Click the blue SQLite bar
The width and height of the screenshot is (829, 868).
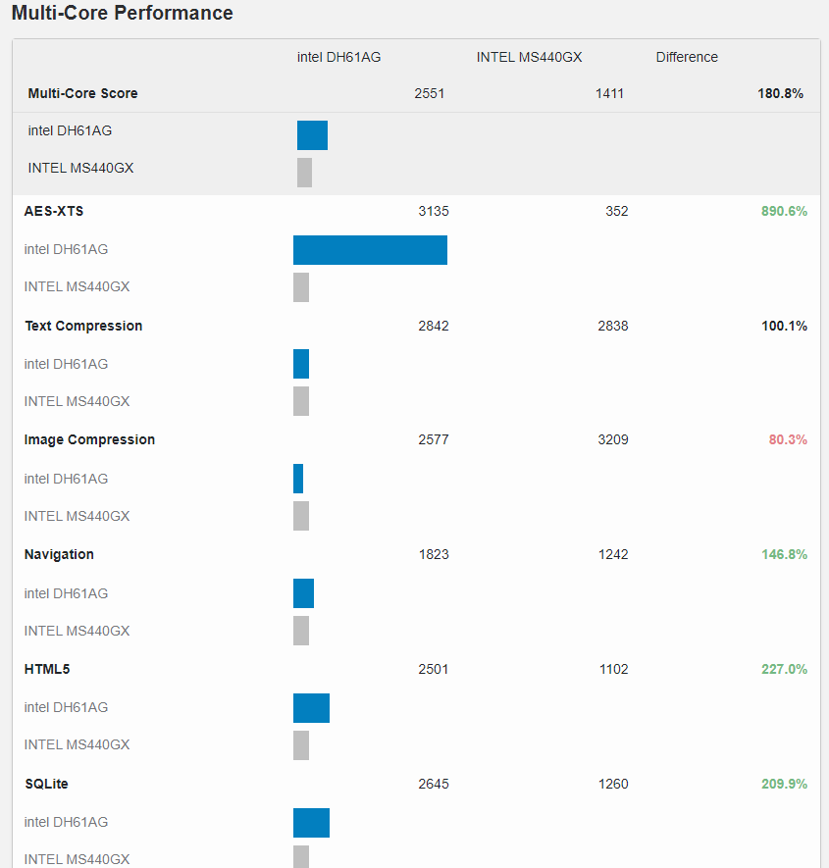311,823
